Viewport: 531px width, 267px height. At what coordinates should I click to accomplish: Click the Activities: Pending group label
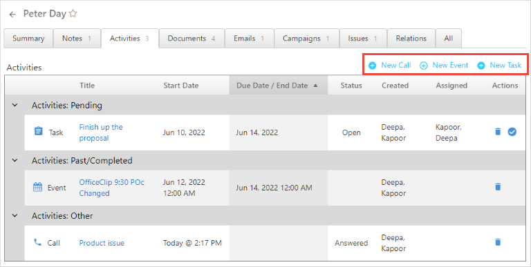tap(66, 106)
